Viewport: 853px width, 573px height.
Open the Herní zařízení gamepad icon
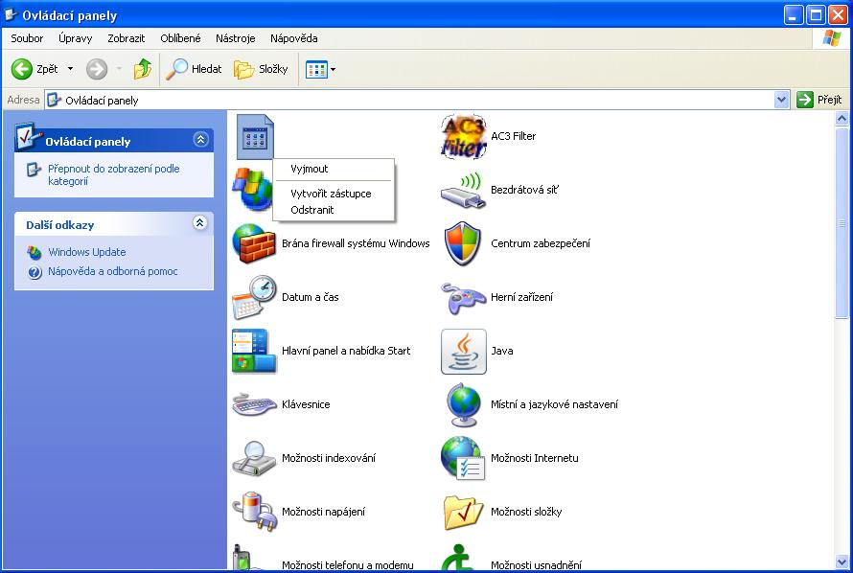464,298
